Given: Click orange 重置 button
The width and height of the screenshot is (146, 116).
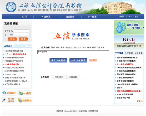Looking at the screenshot, I should click(23, 39).
